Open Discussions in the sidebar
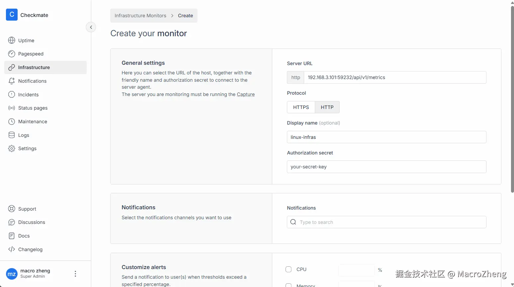Viewport: 514px width, 287px height. click(32, 222)
